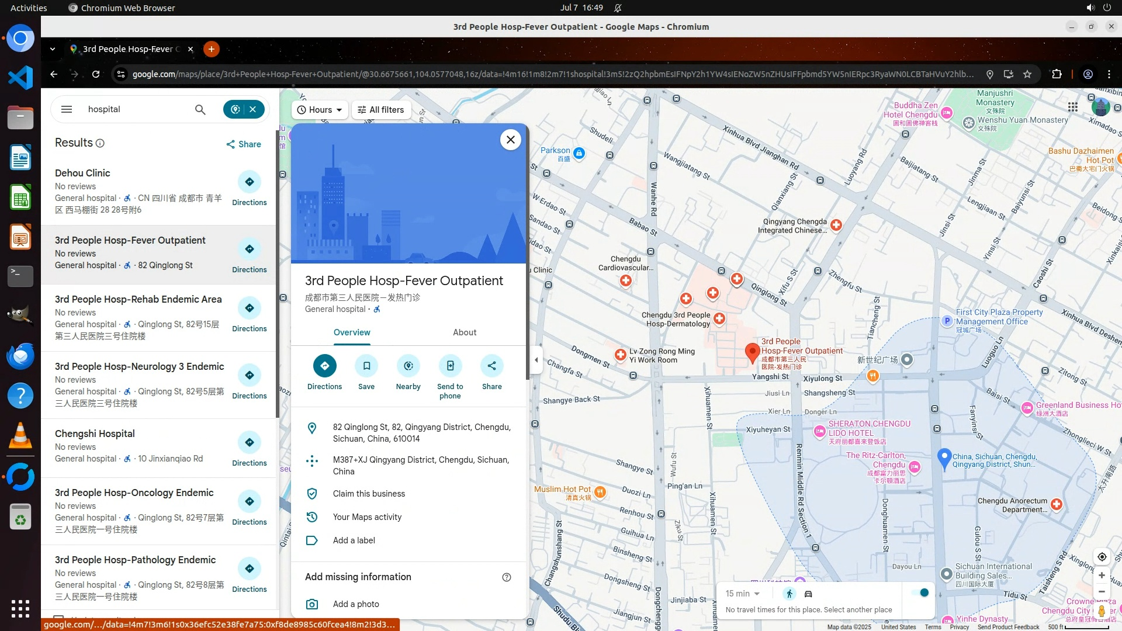Click the my location target button
Viewport: 1122px width, 631px height.
coord(1102,557)
